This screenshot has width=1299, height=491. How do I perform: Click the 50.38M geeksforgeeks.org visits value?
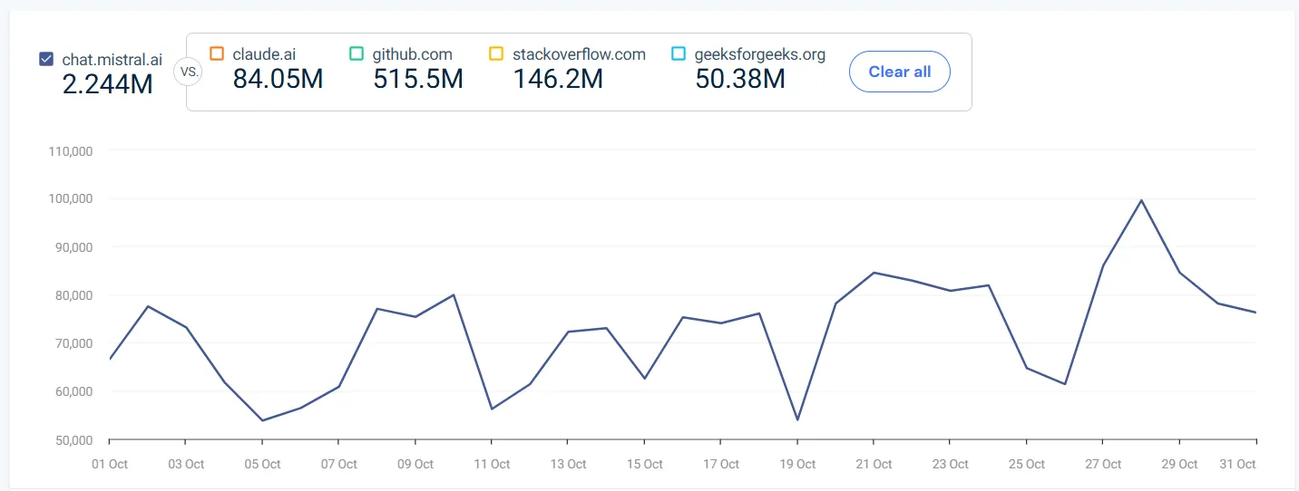click(739, 79)
